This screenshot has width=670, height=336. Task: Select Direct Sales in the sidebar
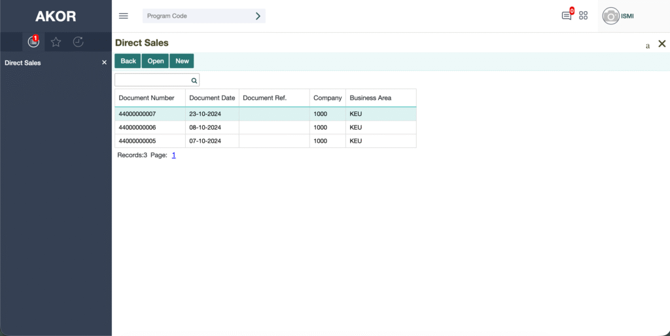(23, 63)
